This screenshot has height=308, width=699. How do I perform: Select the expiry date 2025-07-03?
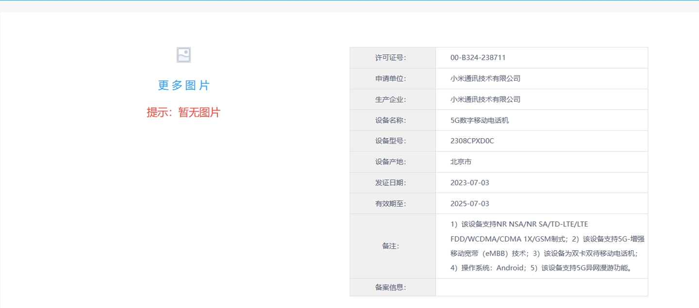point(469,204)
